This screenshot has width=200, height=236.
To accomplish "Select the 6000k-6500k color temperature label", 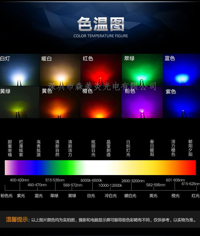I will (x=91, y=180).
